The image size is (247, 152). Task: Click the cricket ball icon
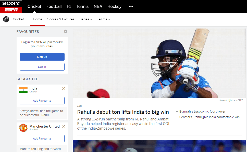[x=6, y=19]
